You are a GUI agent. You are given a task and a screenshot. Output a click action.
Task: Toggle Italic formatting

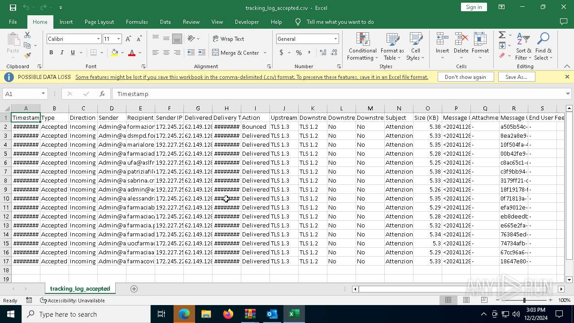(62, 52)
